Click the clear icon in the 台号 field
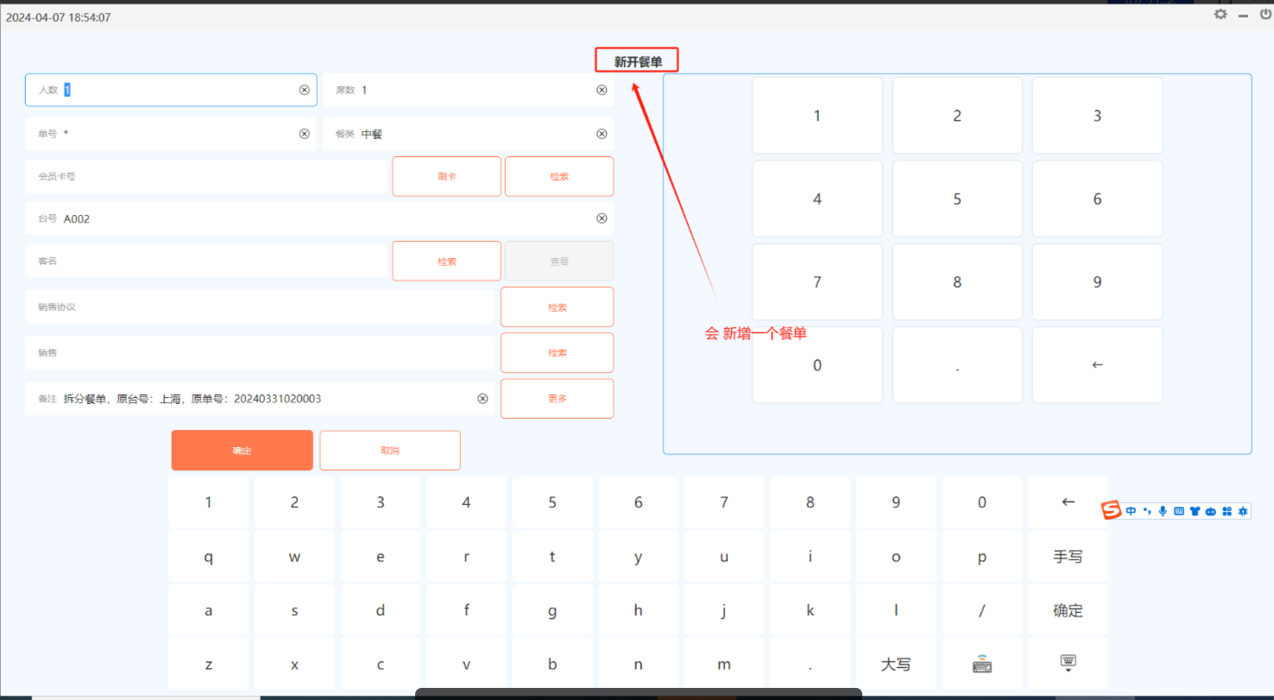The height and width of the screenshot is (700, 1274). tap(602, 218)
